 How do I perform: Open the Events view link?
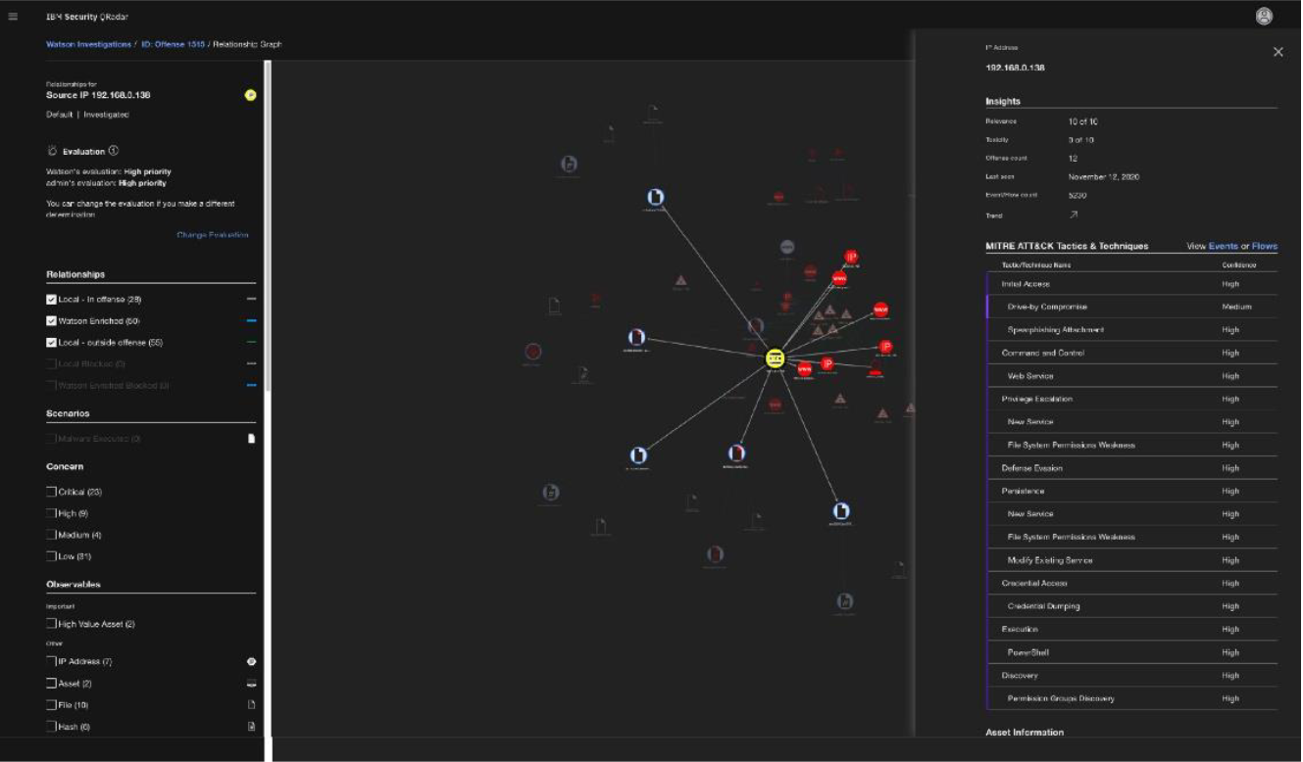tap(1223, 247)
